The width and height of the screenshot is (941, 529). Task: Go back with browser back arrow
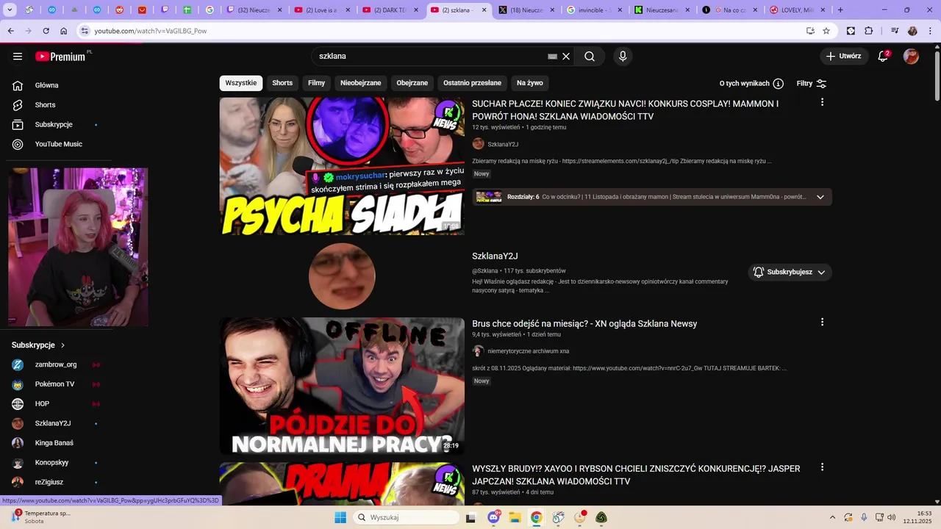10,31
